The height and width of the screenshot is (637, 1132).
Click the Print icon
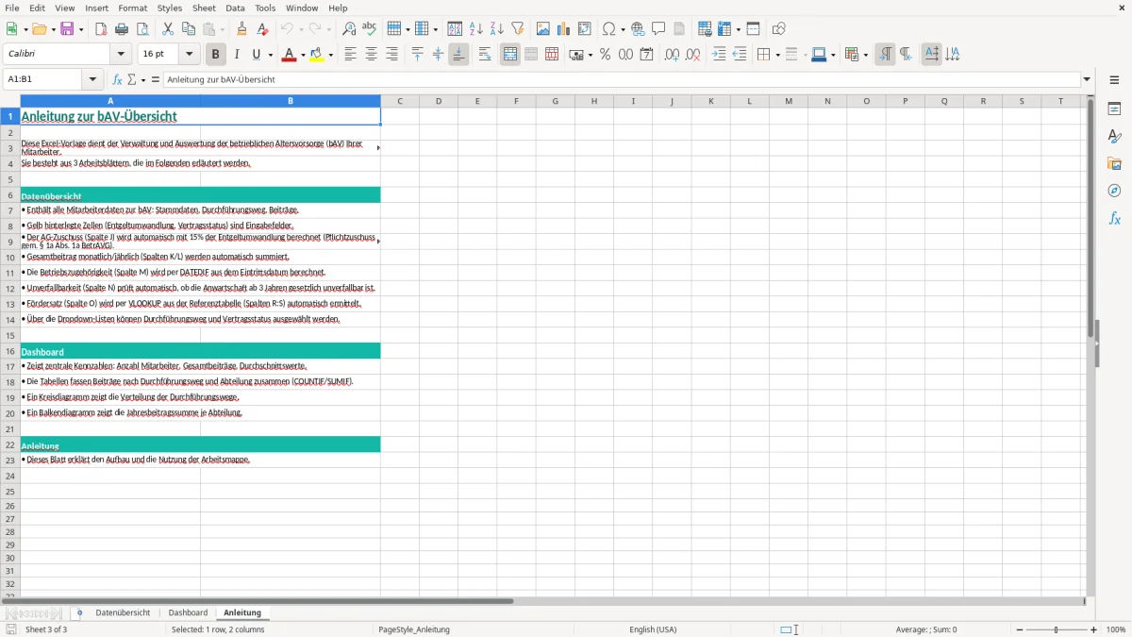pyautogui.click(x=122, y=29)
